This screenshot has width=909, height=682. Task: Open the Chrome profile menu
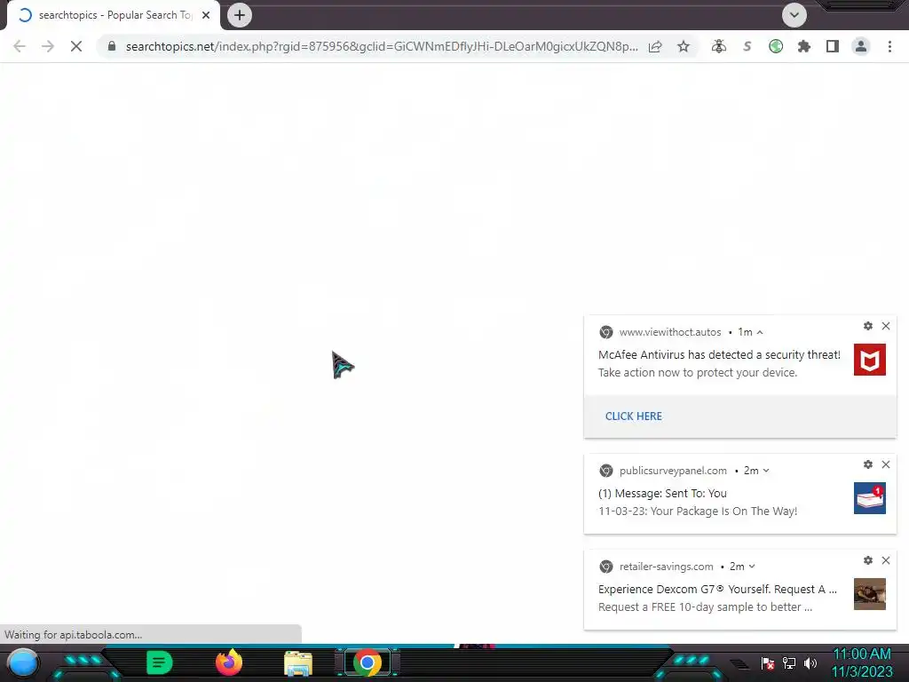(861, 46)
